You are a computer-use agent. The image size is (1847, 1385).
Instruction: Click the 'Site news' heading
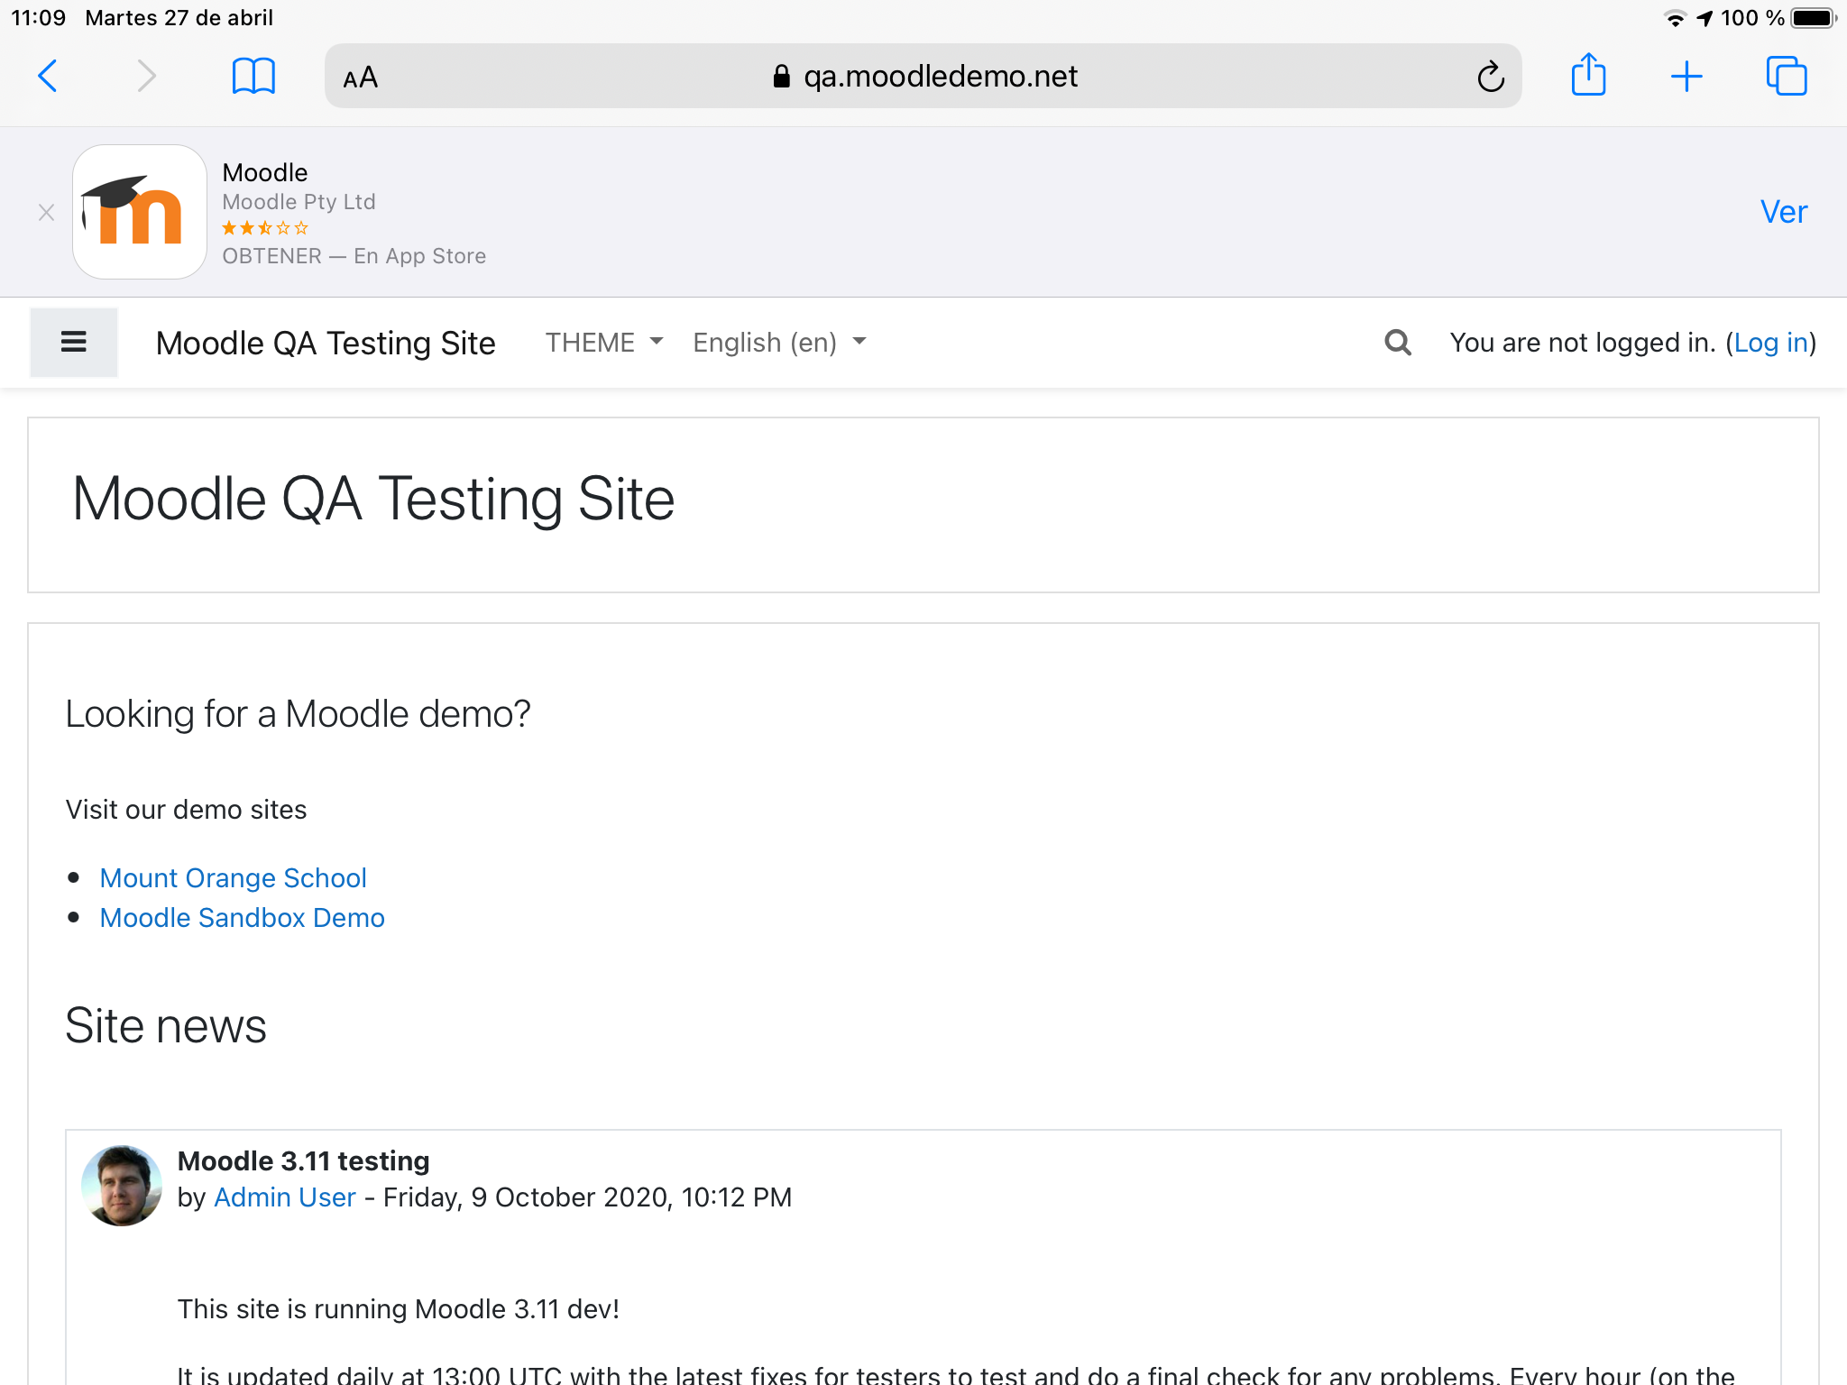click(x=166, y=1026)
